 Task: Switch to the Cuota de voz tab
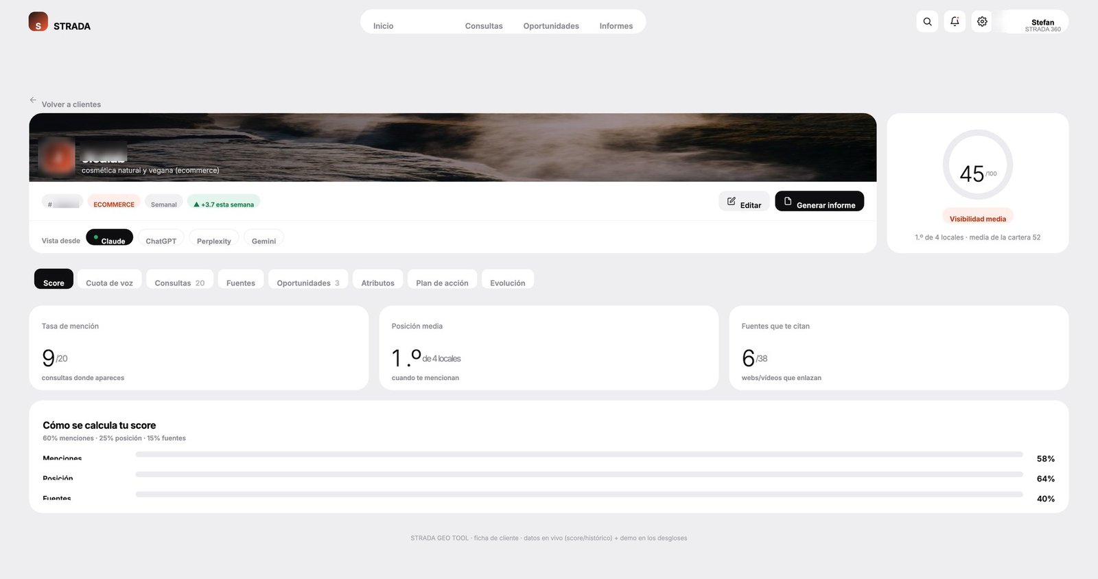[x=109, y=279]
